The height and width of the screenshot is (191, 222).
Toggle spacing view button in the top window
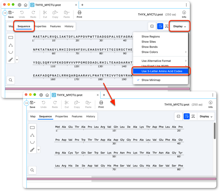(167, 26)
